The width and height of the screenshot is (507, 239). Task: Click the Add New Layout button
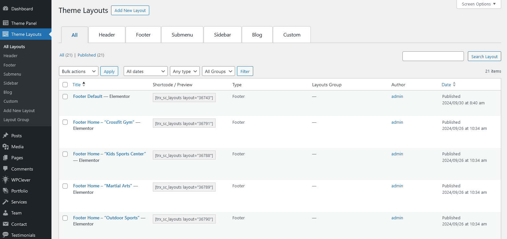(130, 10)
